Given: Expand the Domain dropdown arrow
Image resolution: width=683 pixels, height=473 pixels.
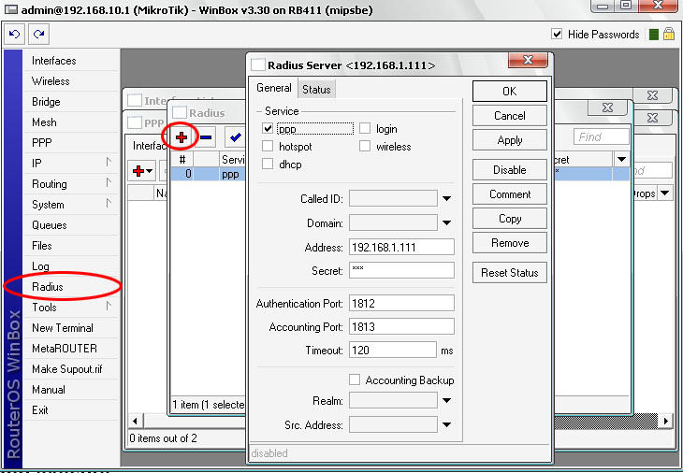Looking at the screenshot, I should 446,222.
